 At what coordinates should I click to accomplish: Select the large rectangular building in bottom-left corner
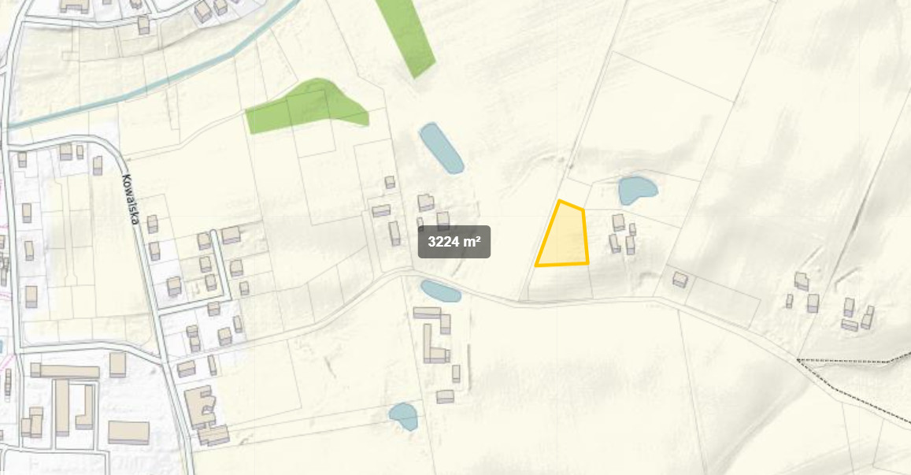tap(128, 433)
